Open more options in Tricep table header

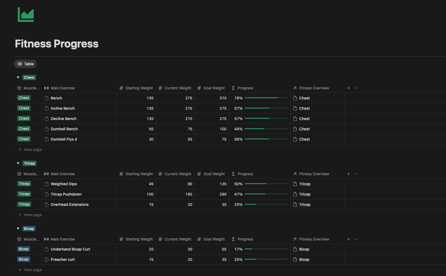[x=356, y=174]
